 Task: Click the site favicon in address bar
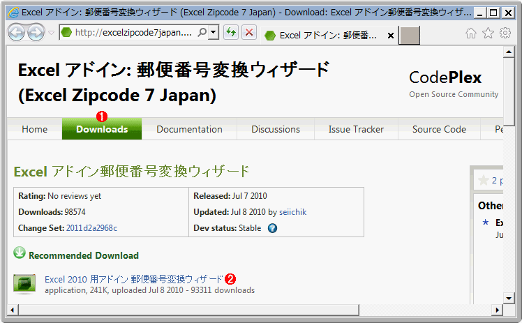coord(66,32)
